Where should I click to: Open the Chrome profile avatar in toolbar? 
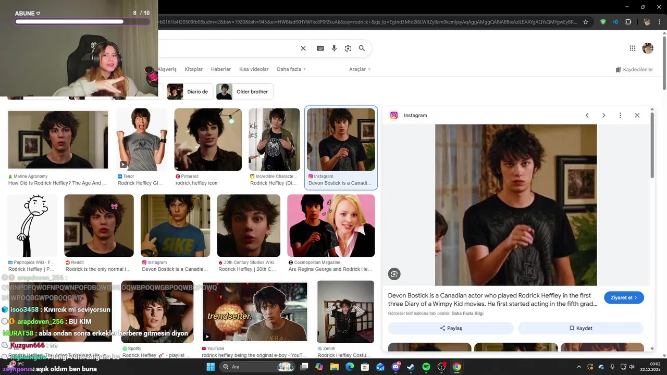(647, 22)
